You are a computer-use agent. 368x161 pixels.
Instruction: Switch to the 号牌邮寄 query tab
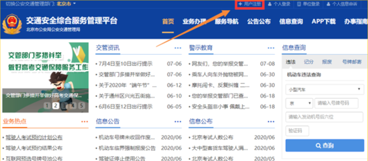click(352, 62)
